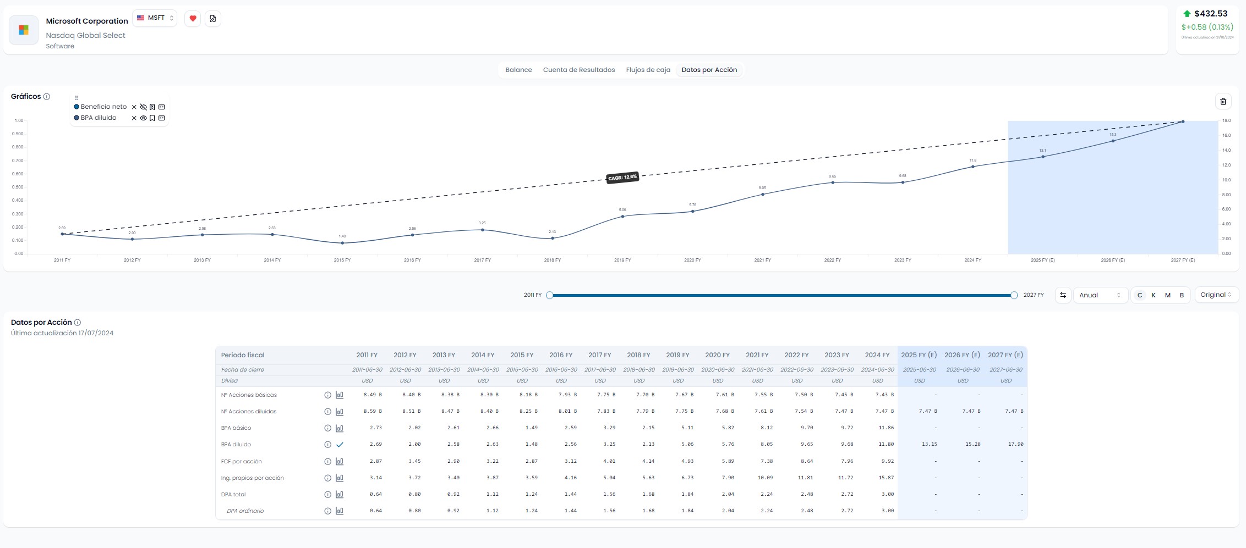
Task: Toggle the BPA diluido bookmark icon
Action: pyautogui.click(x=152, y=118)
